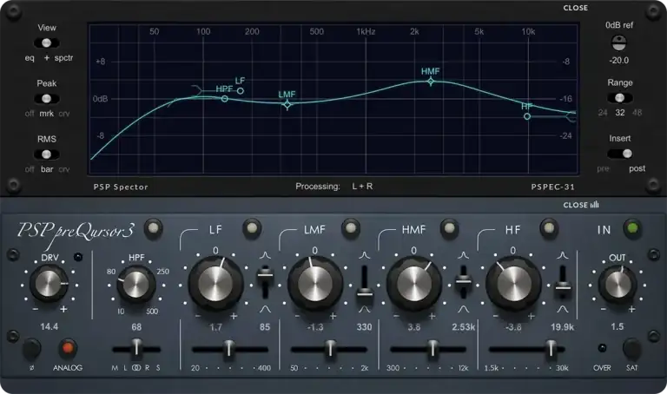
Task: Click the HF frequency slider 1.5k-30k
Action: pyautogui.click(x=527, y=349)
